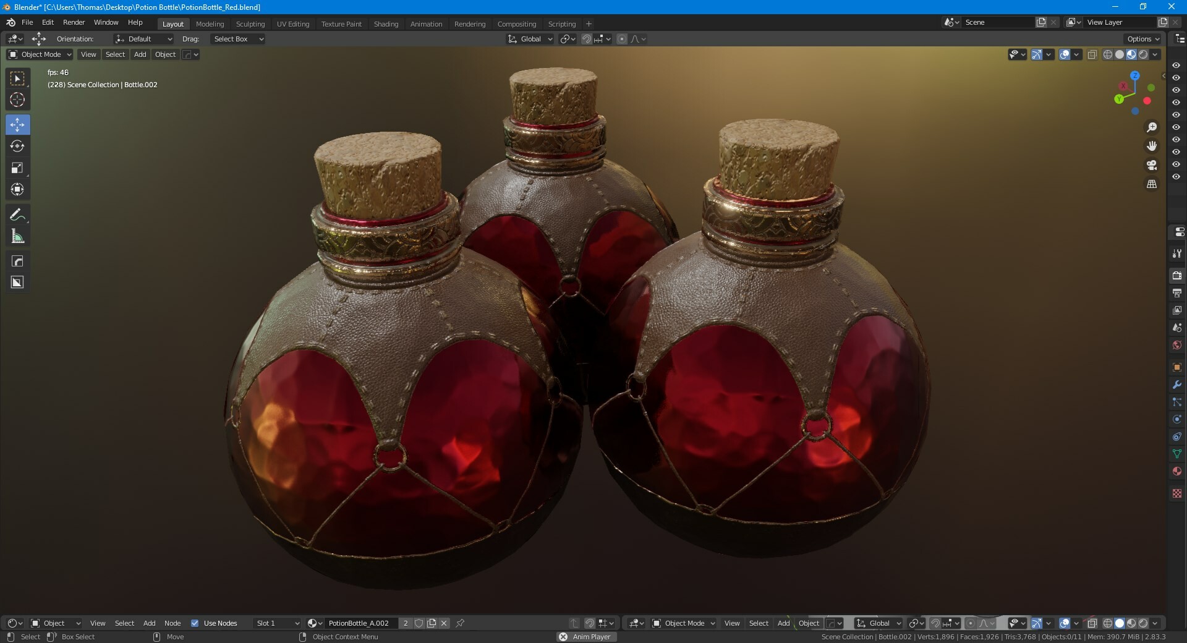This screenshot has height=643, width=1187.
Task: Open the viewport Options popover
Action: pos(1141,38)
